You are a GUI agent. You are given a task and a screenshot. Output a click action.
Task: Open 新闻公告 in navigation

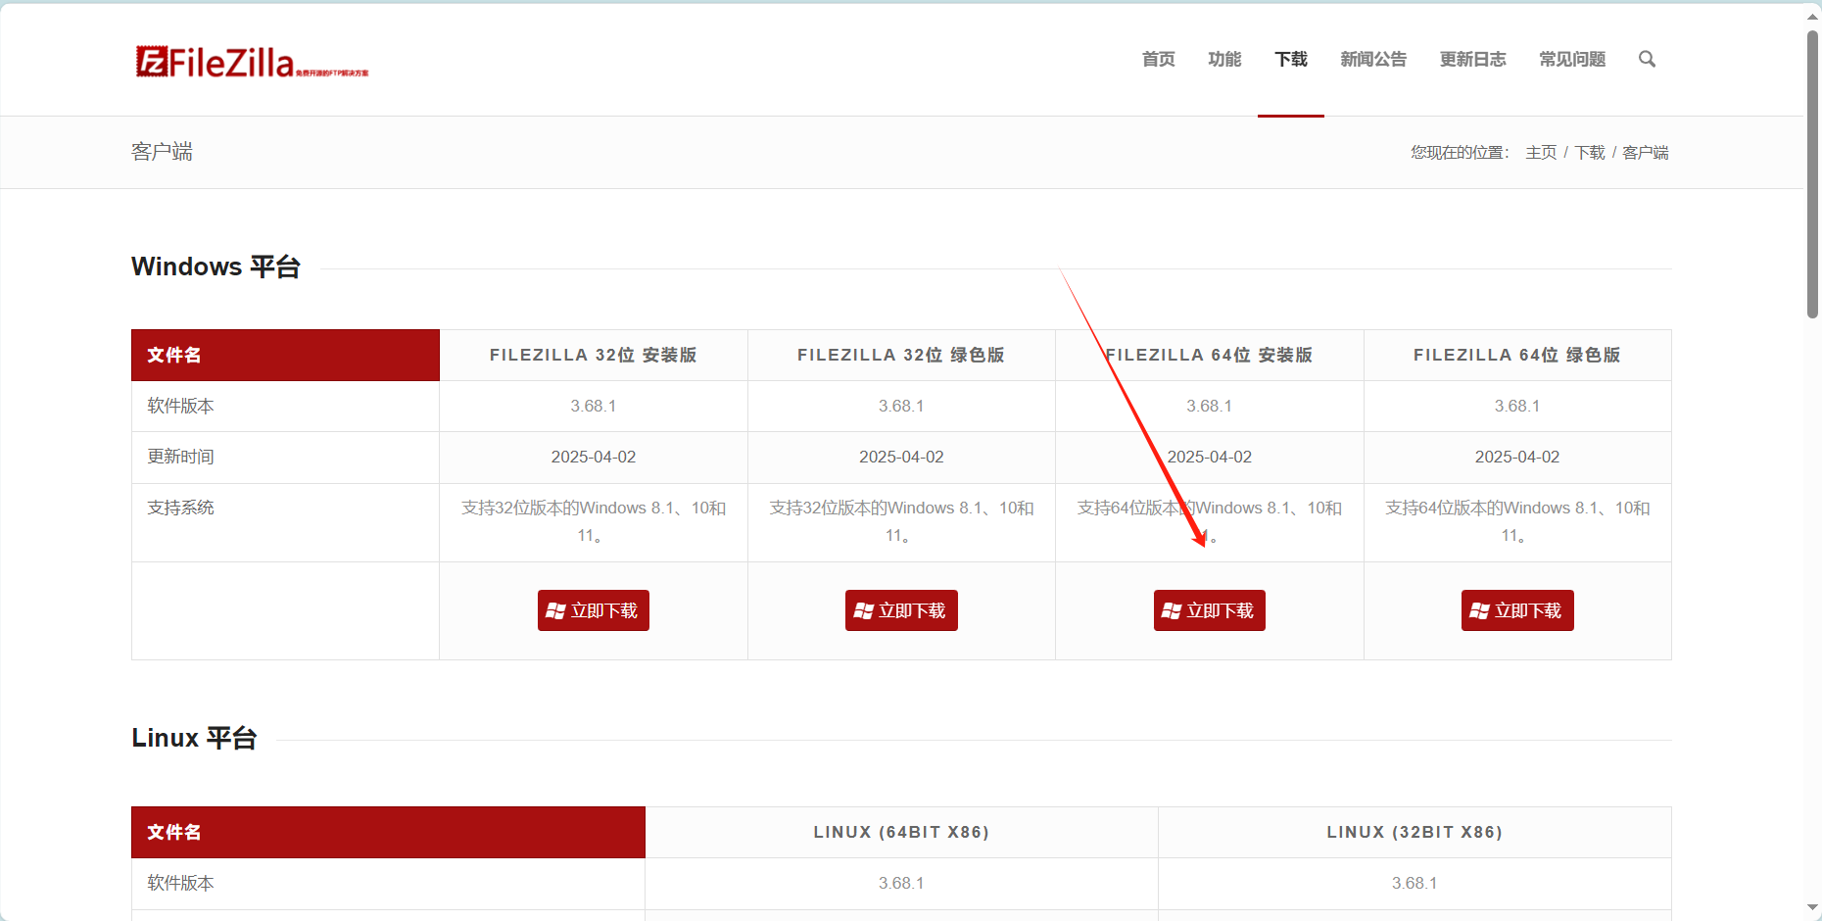click(x=1373, y=59)
